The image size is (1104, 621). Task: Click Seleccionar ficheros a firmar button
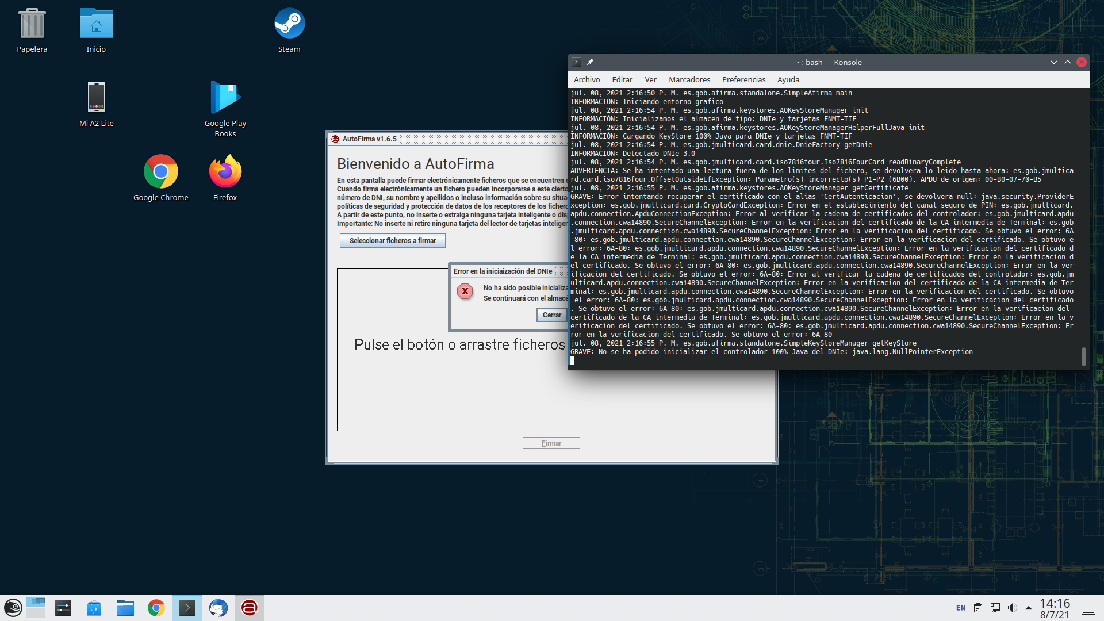pos(392,241)
